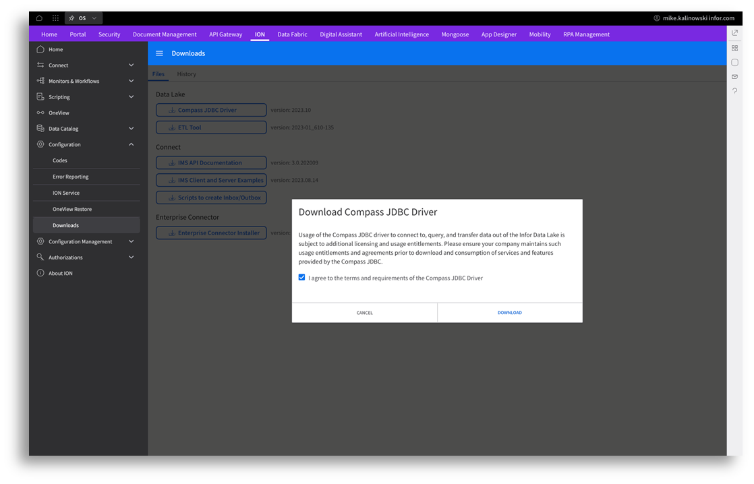
Task: Click DOWNLOAD in the dialog
Action: click(x=510, y=313)
